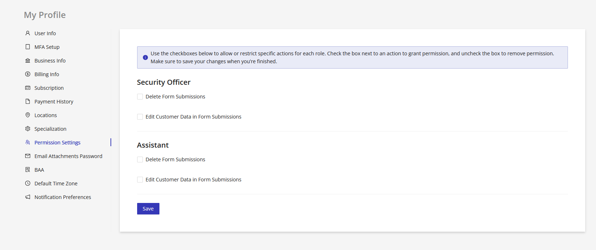
Task: Check Edit Customer Data for Assistant
Action: tap(140, 180)
